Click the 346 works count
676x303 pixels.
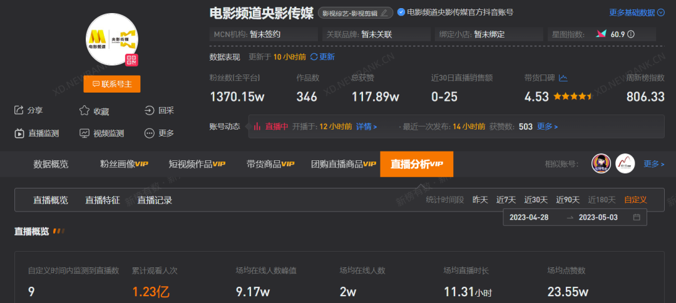pyautogui.click(x=307, y=97)
